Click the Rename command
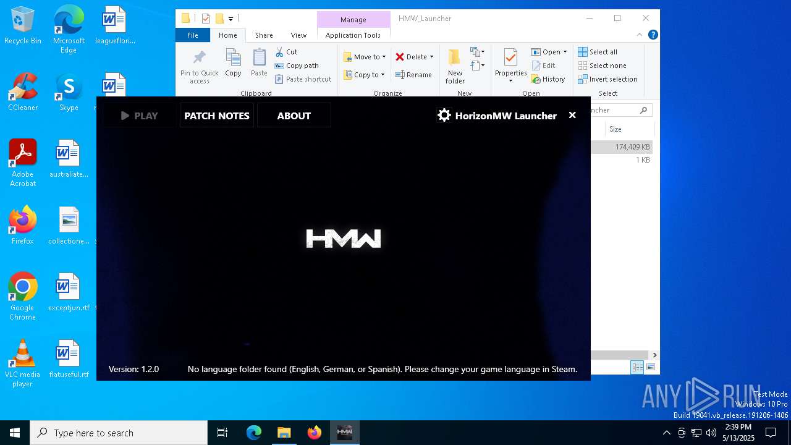Viewport: 791px width, 445px height. (413, 75)
